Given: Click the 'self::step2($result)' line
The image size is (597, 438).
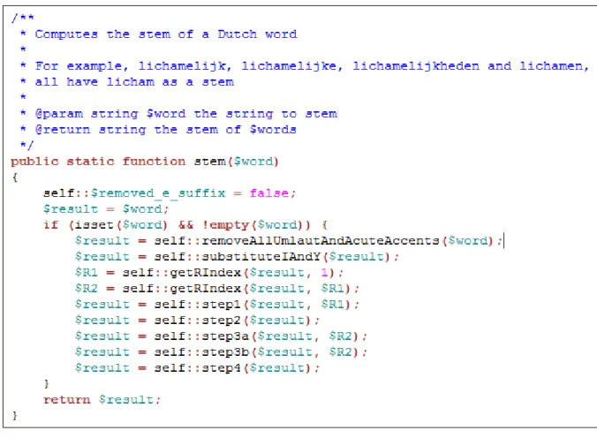Looking at the screenshot, I should 197,321.
